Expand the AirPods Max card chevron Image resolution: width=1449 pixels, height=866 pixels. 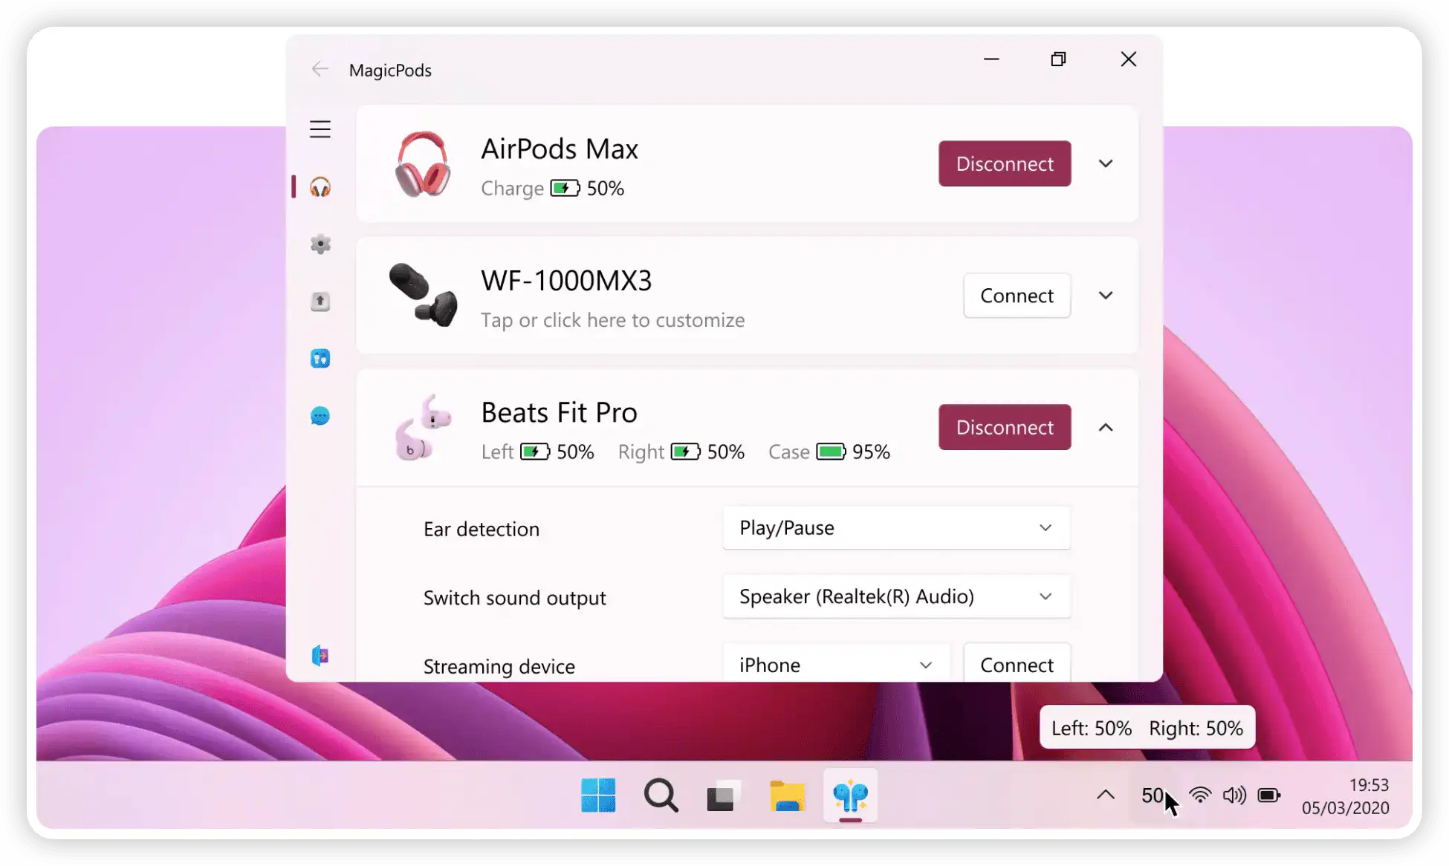[1106, 163]
